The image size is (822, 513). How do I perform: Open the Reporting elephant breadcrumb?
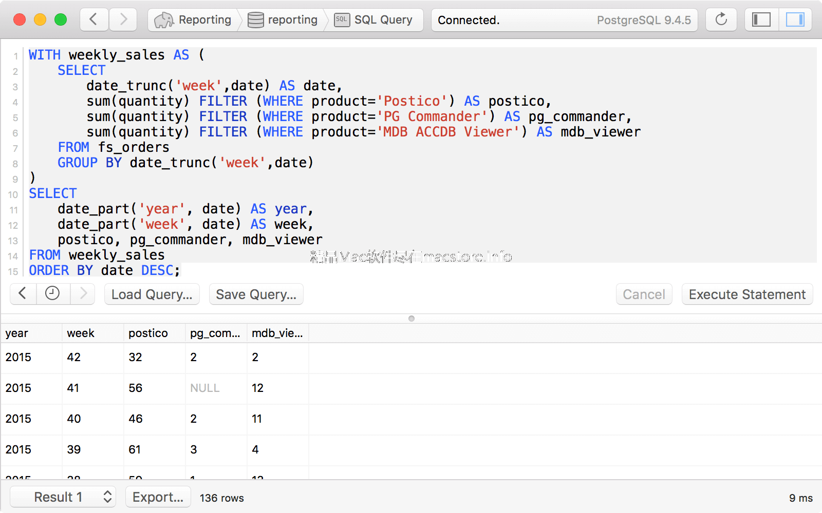[193, 20]
